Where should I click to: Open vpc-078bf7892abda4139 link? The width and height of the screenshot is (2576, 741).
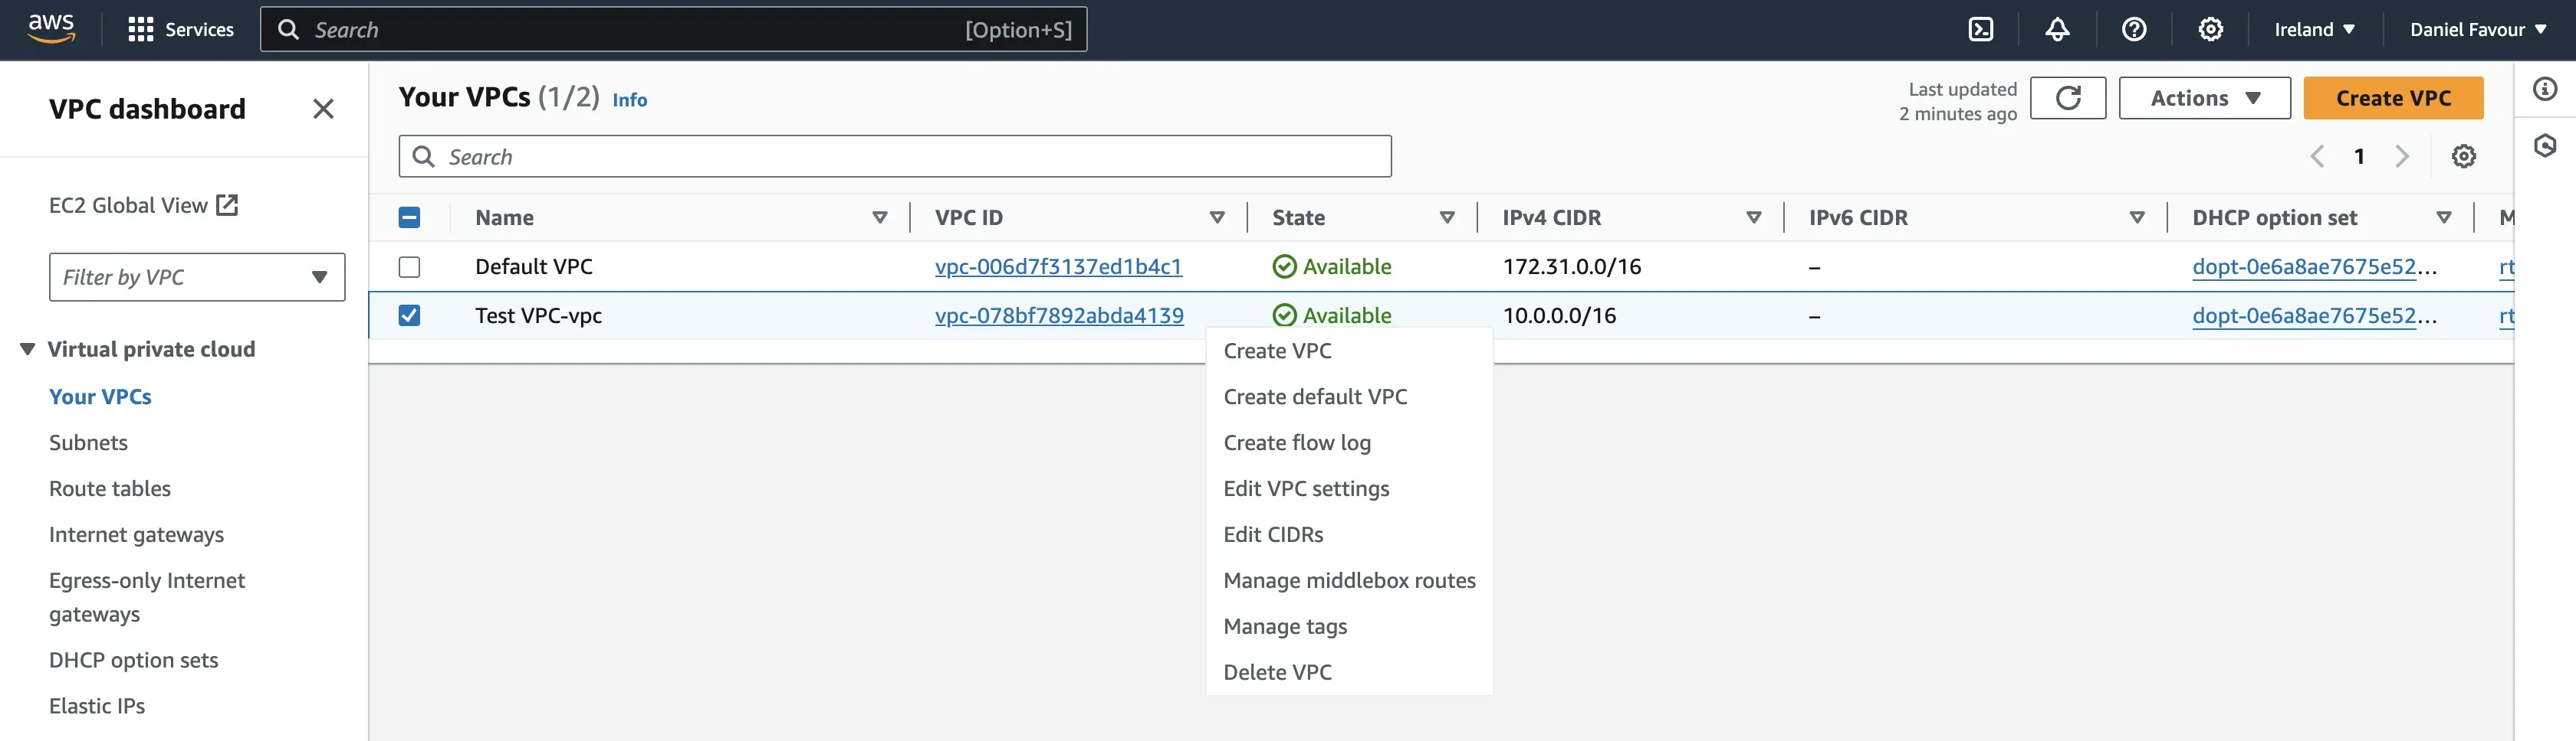[1059, 315]
